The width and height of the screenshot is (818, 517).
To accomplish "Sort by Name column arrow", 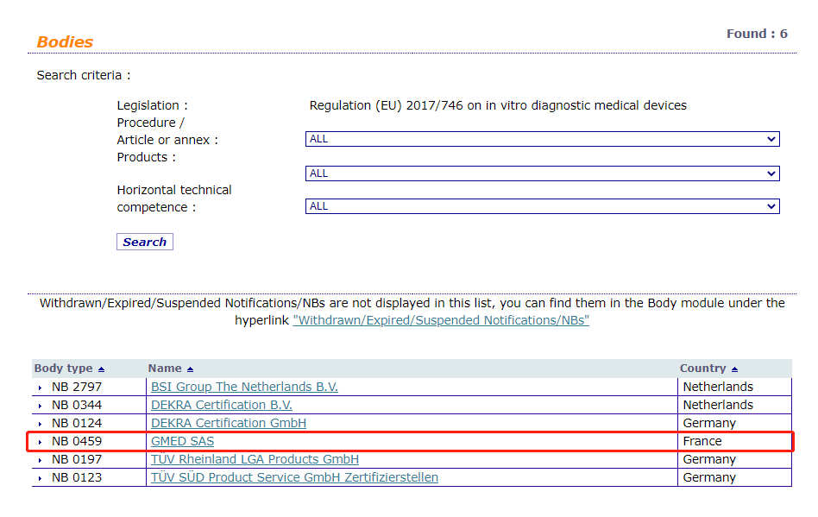I will pos(191,369).
